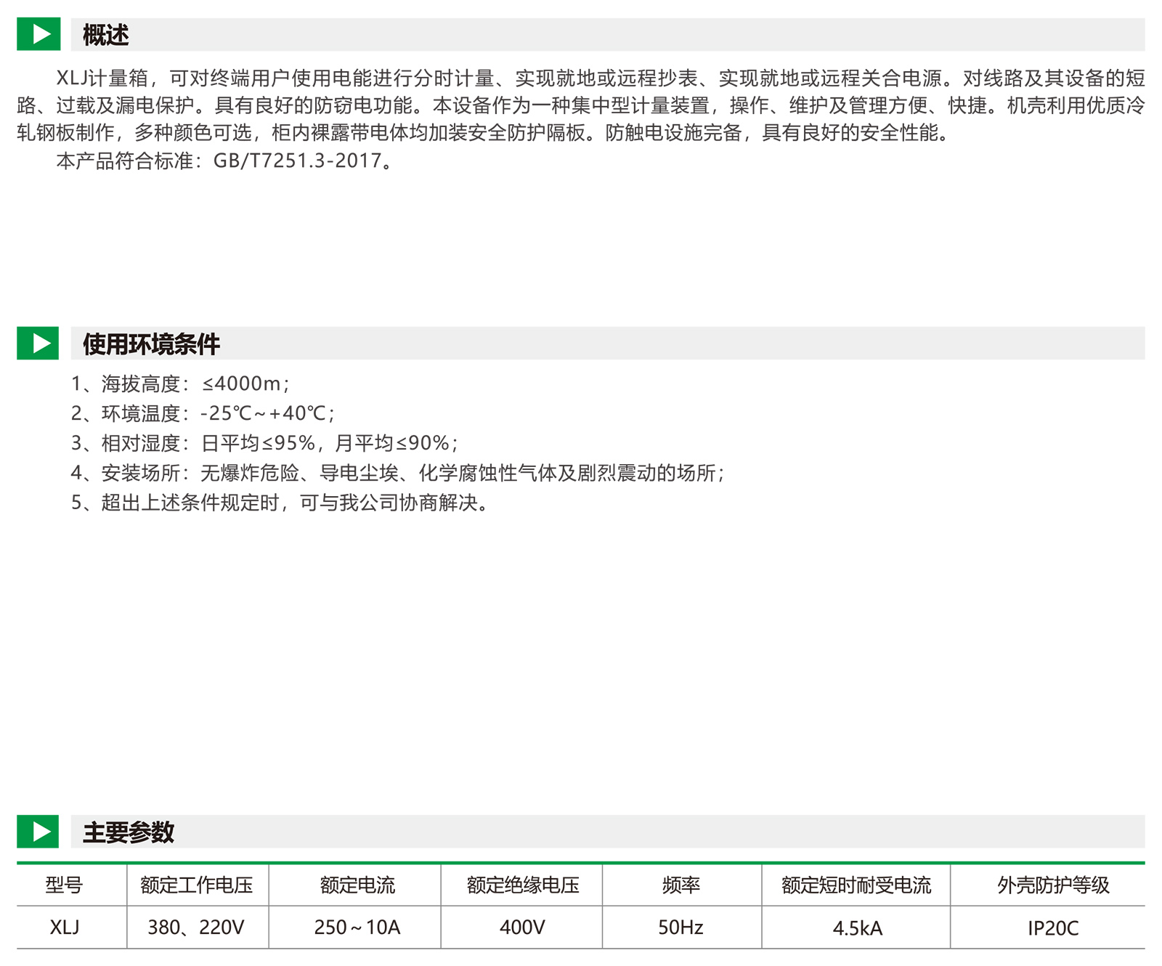The image size is (1162, 966).
Task: Click the green arrow icon beside 使用环境条件
Action: pos(38,343)
